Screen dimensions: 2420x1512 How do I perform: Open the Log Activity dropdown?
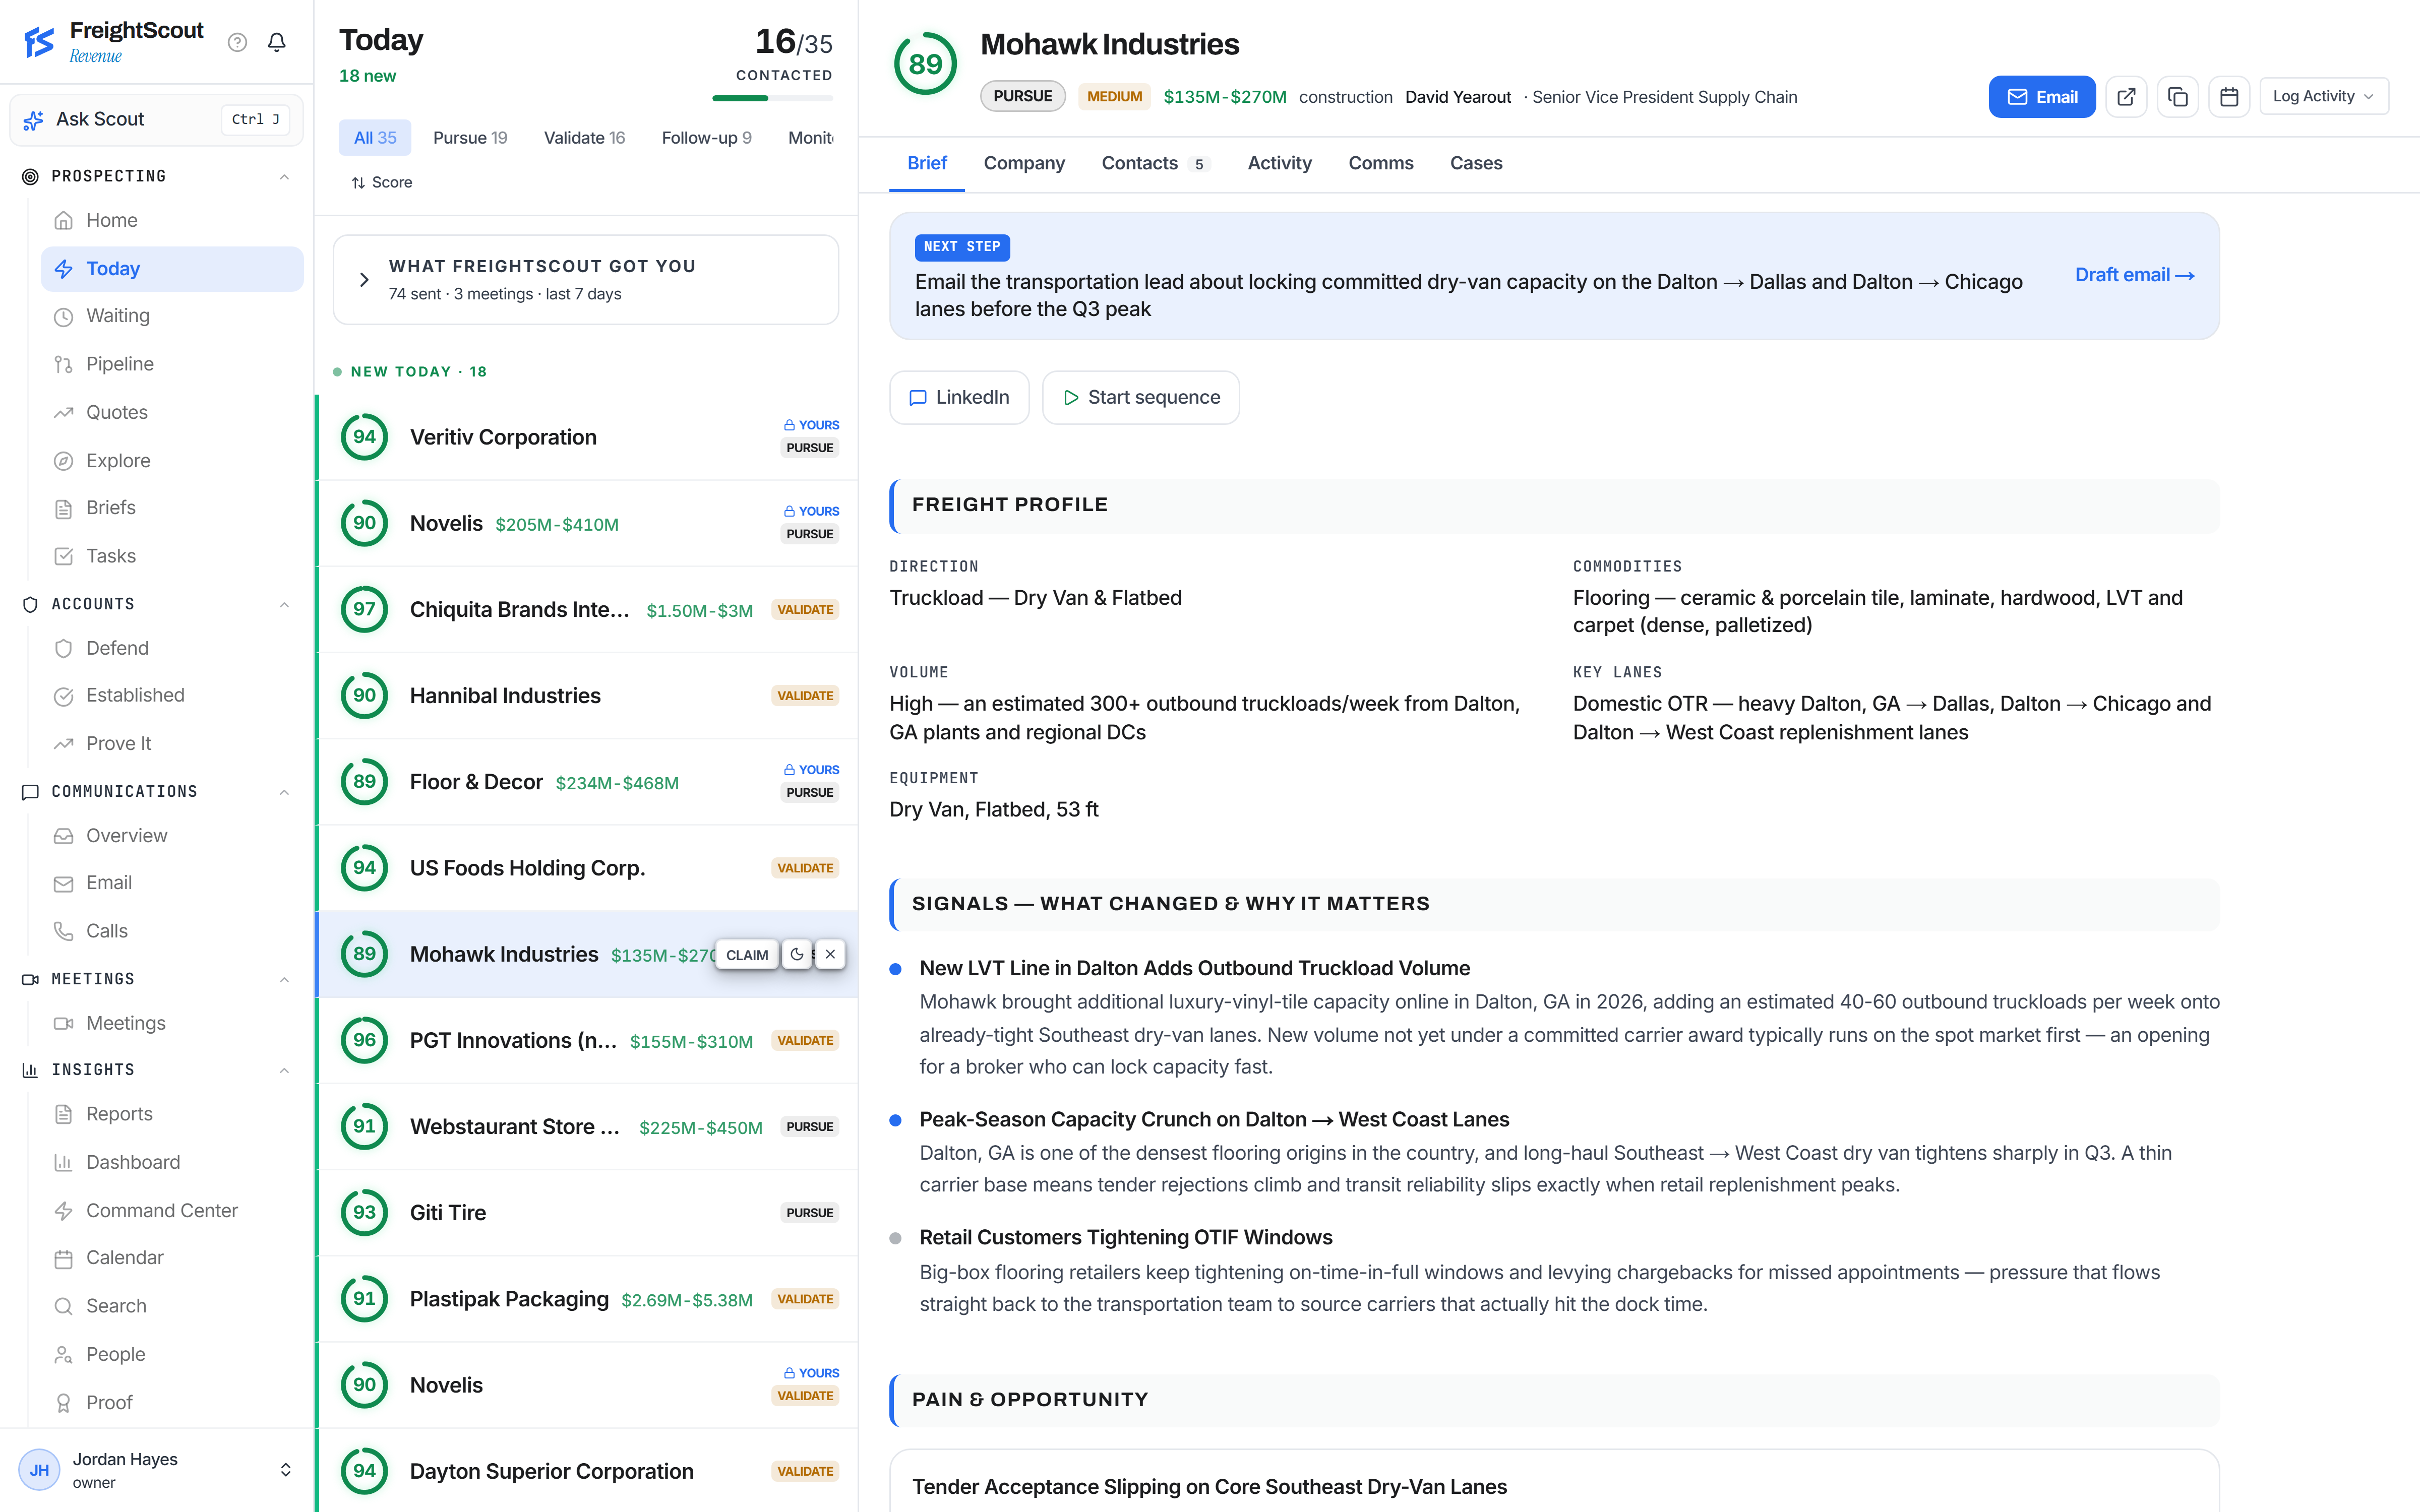2323,97
